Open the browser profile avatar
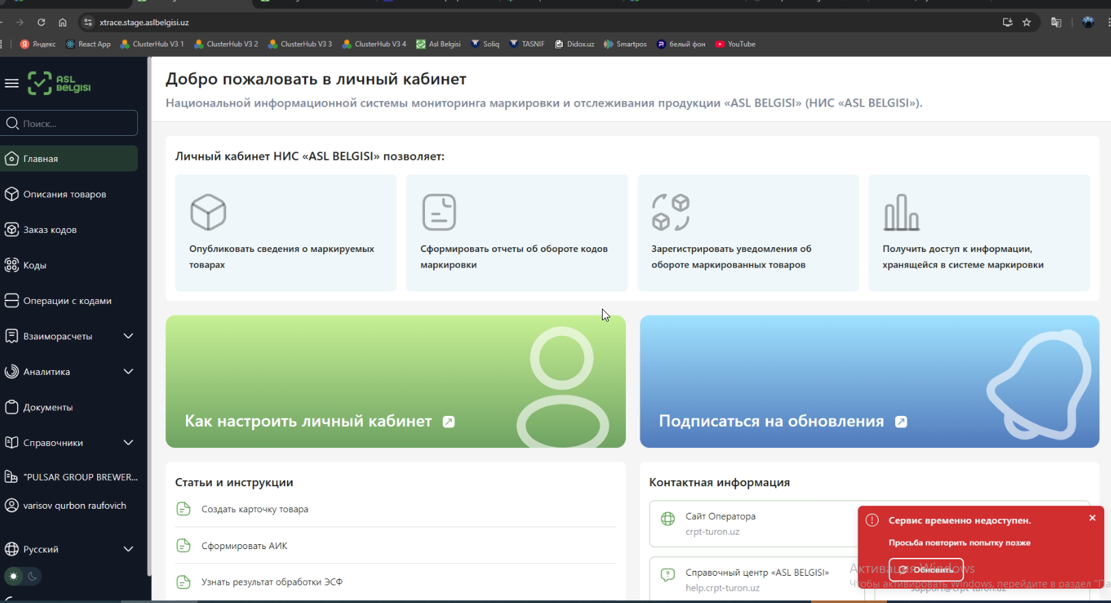Viewport: 1111px width, 603px height. click(1088, 23)
